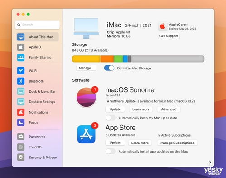This screenshot has width=226, height=178.
Task: Open Wi-Fi settings in sidebar
Action: pos(37,71)
